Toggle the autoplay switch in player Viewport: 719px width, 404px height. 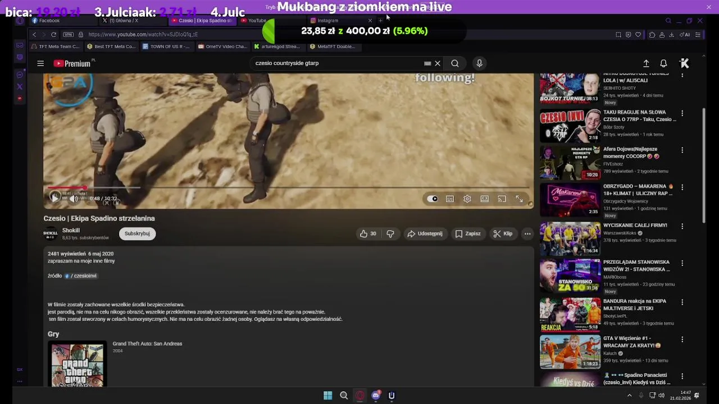click(x=432, y=199)
